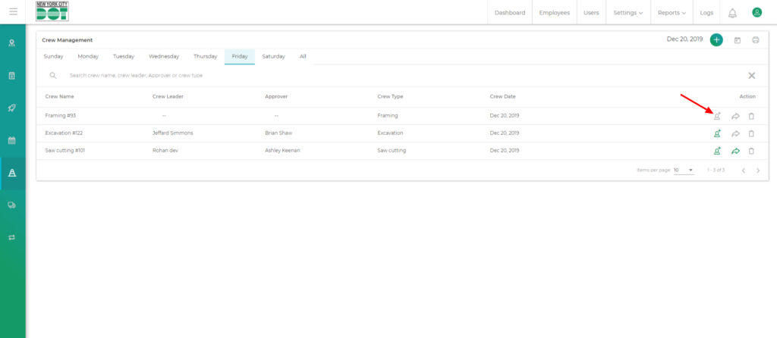Switch to the Saturday tab
The width and height of the screenshot is (777, 338).
[273, 56]
